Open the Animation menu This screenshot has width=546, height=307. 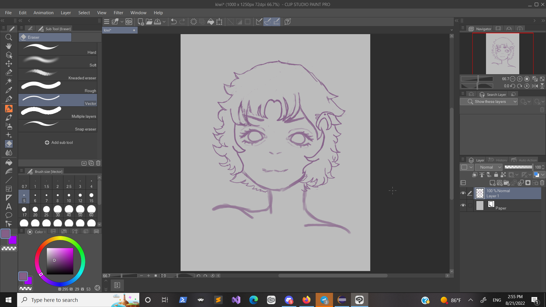[x=44, y=13]
